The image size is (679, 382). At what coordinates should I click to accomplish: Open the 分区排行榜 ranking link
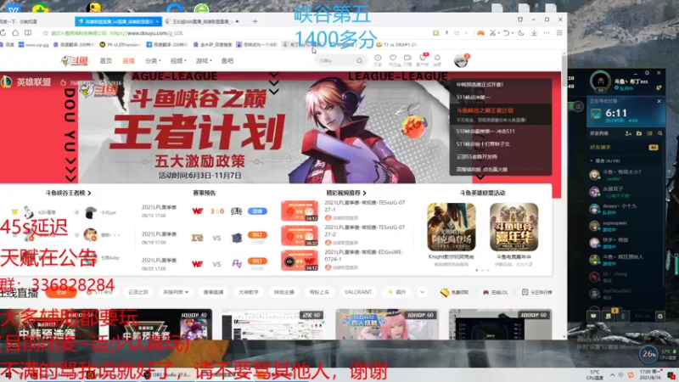[x=537, y=292]
